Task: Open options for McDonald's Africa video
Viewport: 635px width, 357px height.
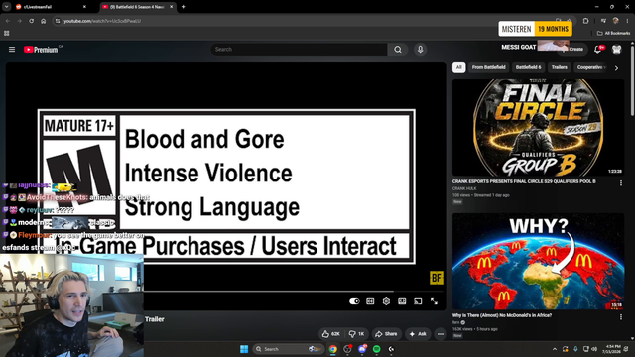Action: pos(621,317)
